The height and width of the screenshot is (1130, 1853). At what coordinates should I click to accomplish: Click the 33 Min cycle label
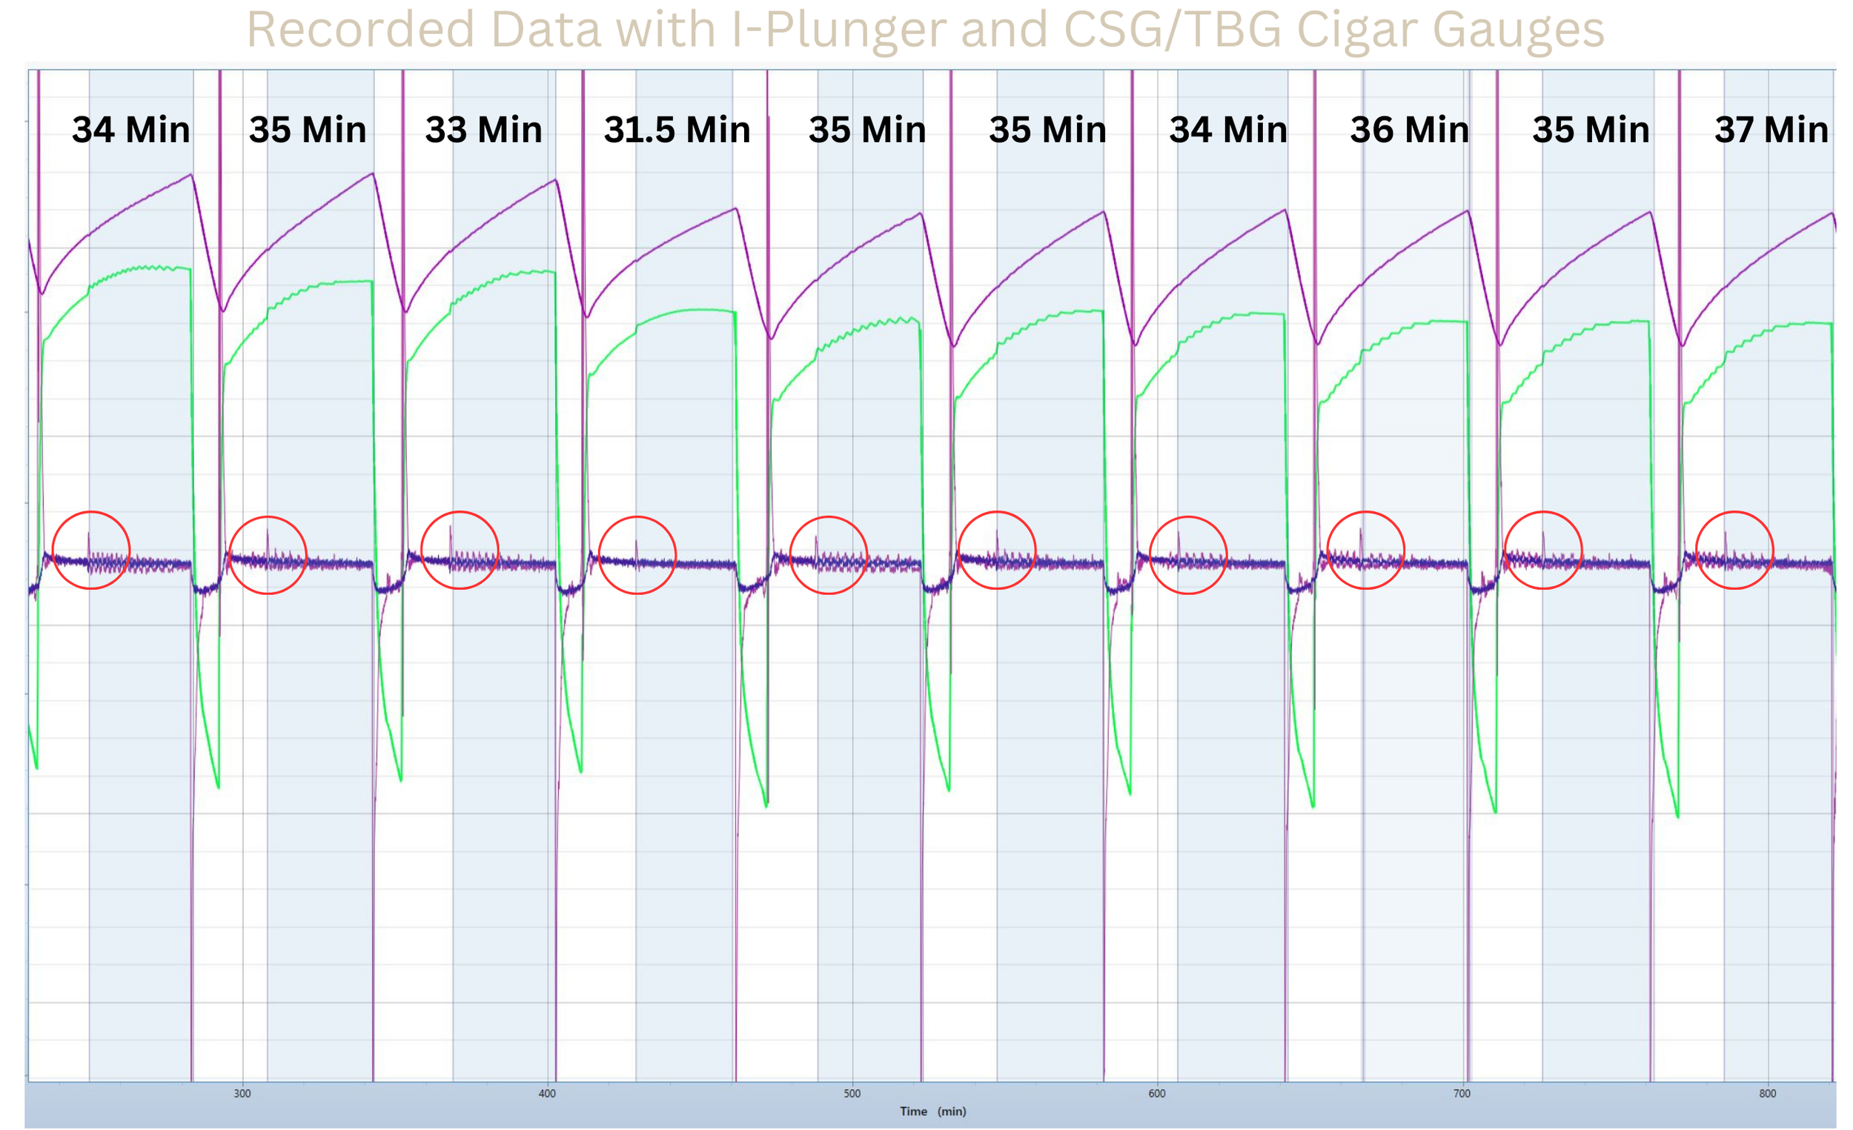point(483,130)
